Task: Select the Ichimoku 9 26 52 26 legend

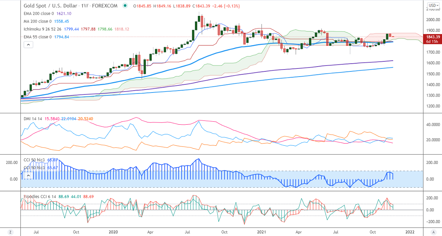Action: (43, 29)
